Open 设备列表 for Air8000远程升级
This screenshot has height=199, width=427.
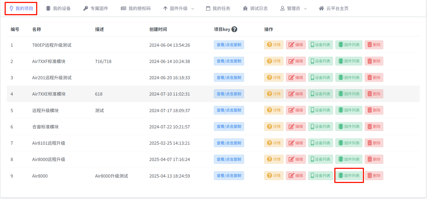point(320,159)
